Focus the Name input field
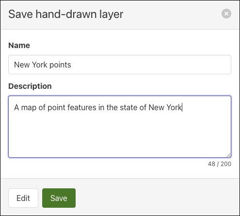240x216 pixels. [120, 65]
